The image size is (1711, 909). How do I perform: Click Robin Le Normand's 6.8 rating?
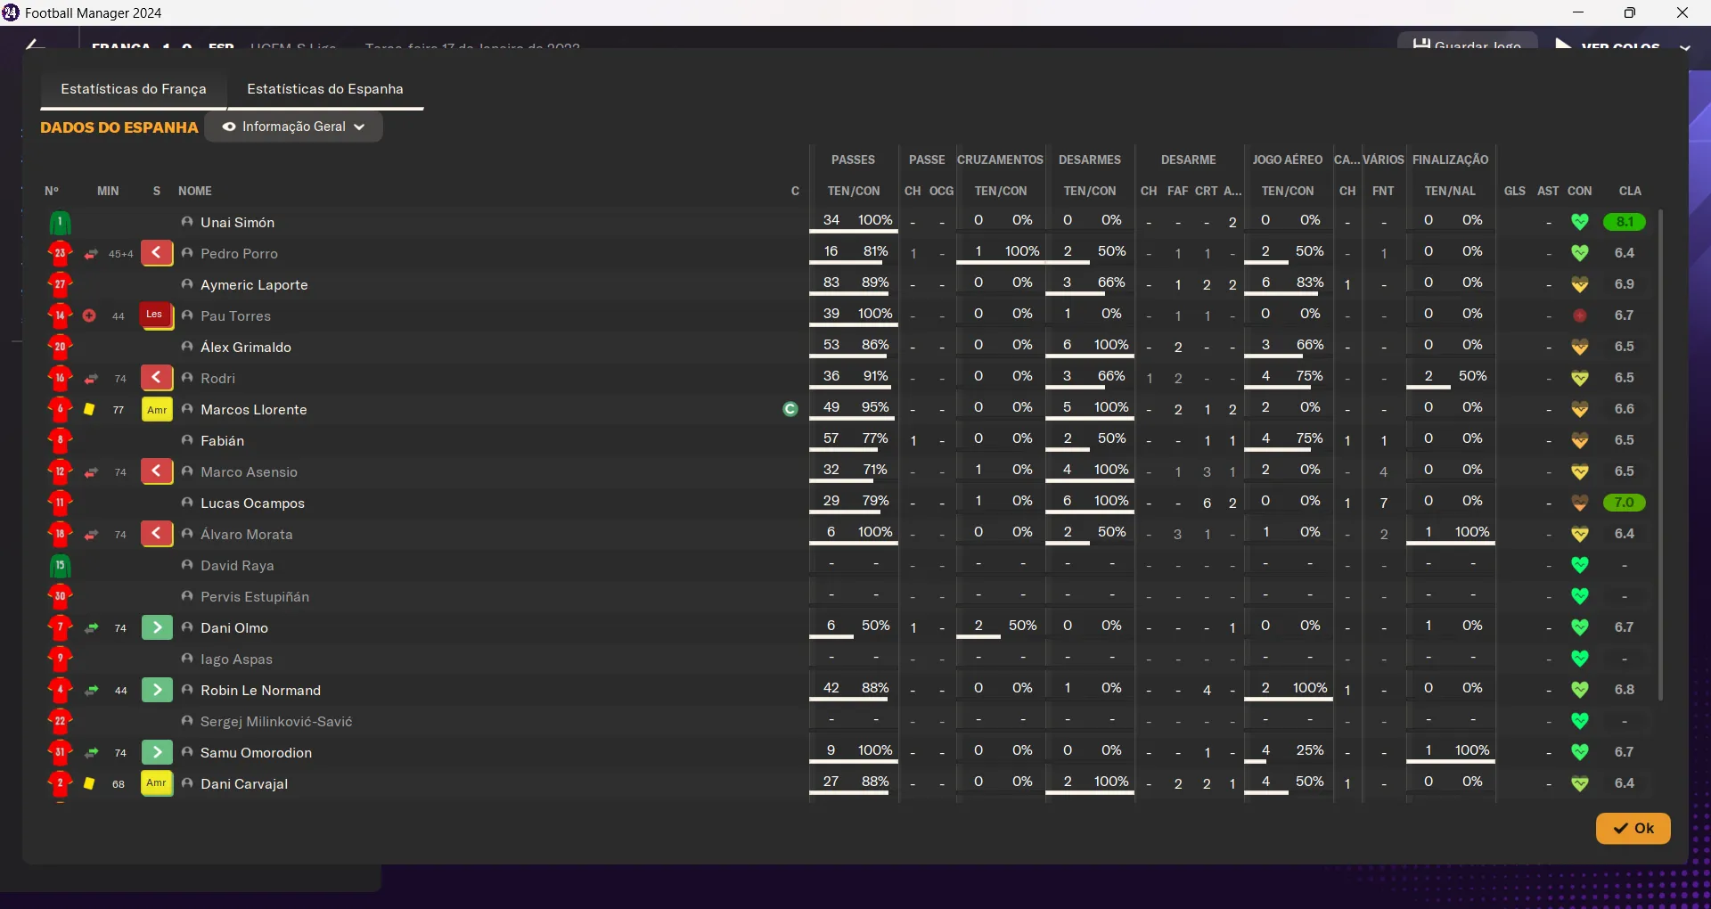click(x=1624, y=690)
